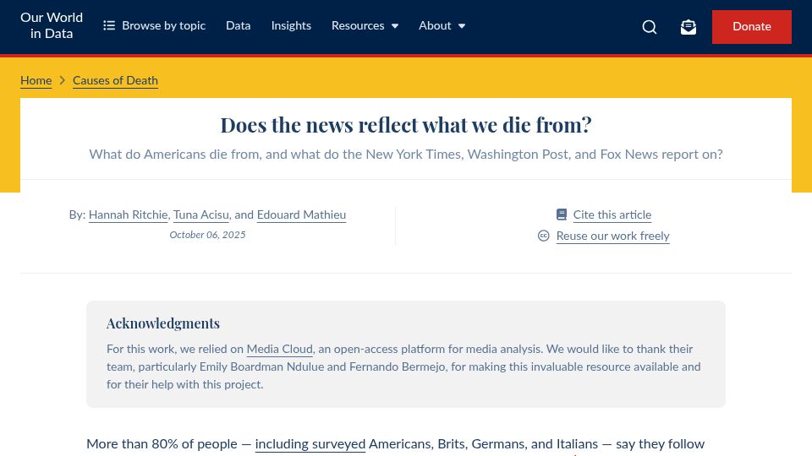Click the book icon beside Cite this article
The height and width of the screenshot is (456, 812).
click(562, 214)
